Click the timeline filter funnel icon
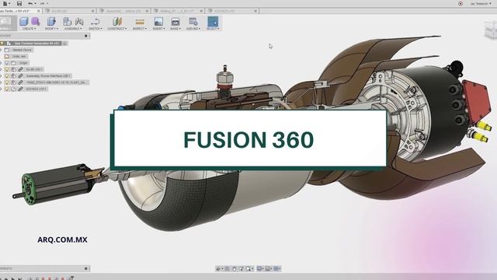The width and height of the screenshot is (497, 280). [x=71, y=278]
